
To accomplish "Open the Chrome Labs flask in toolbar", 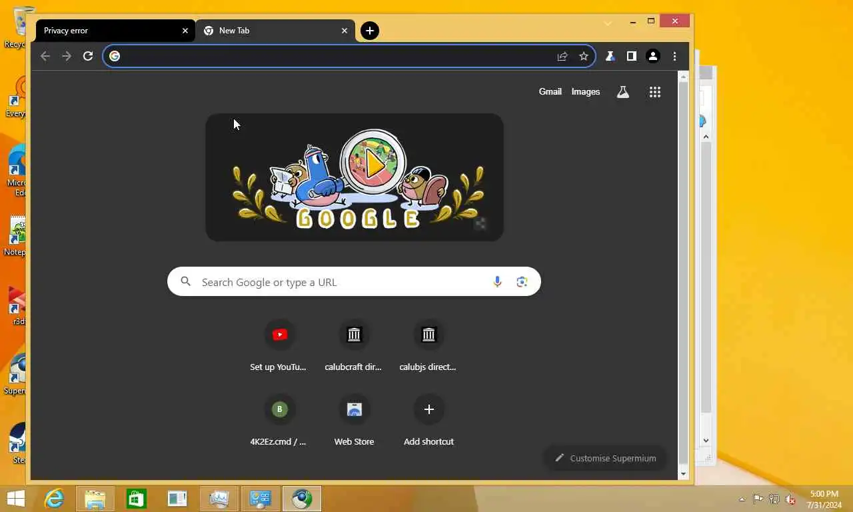I will coord(610,56).
